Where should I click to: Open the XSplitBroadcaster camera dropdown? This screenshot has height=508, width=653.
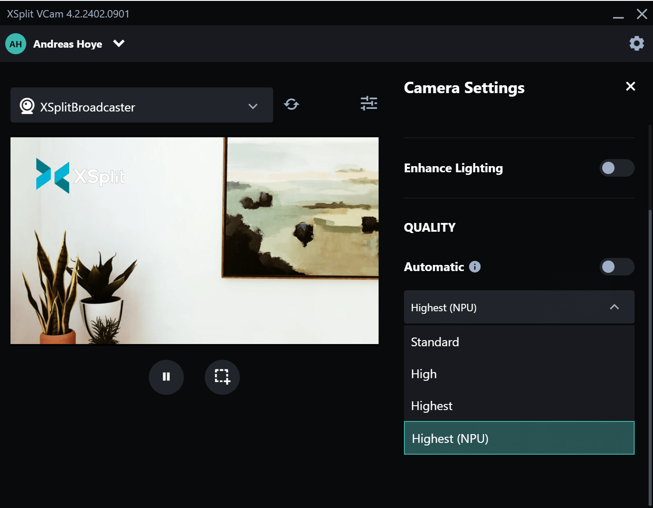point(142,105)
